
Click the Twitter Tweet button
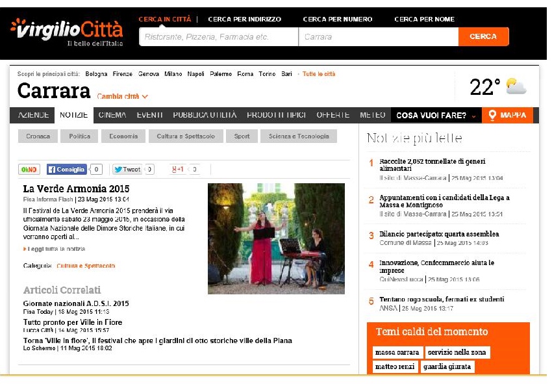click(x=127, y=170)
